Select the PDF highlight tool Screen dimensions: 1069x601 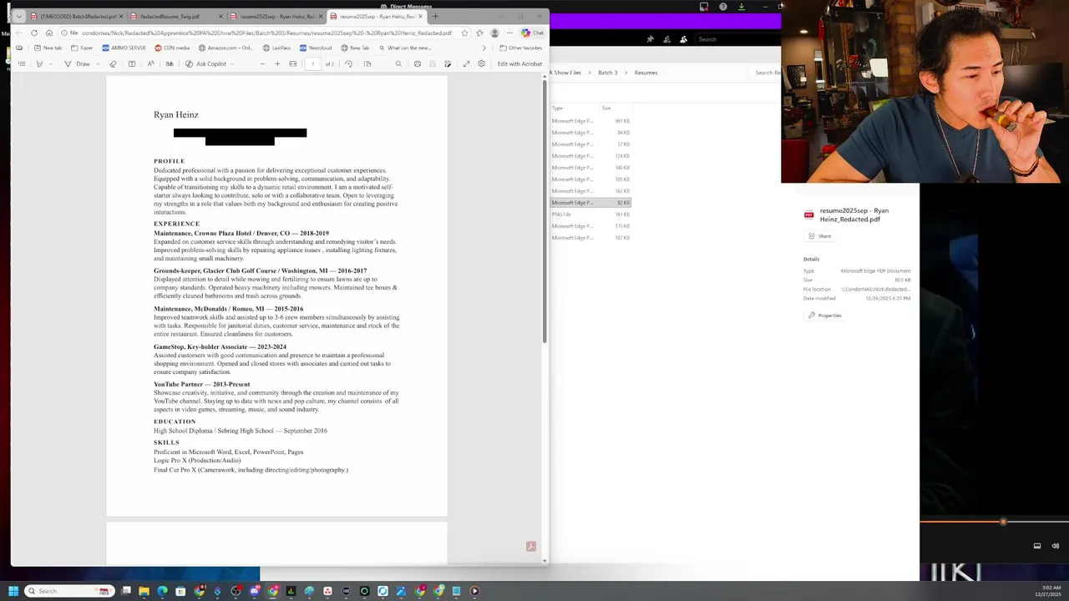[39, 63]
